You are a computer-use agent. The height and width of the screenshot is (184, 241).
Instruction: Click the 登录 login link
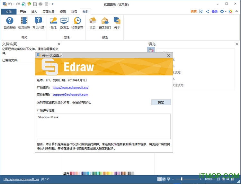tap(215, 11)
